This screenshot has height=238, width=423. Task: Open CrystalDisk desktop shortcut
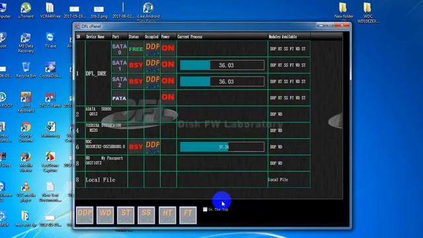[x=50, y=70]
